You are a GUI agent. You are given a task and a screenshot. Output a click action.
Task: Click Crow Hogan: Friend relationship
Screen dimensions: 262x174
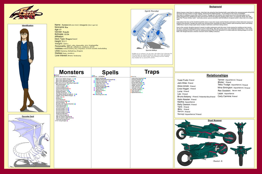tap(186, 89)
